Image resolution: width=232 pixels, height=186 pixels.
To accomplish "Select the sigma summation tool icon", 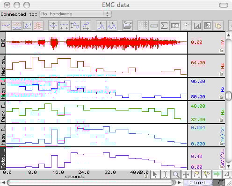I will click(164, 26).
